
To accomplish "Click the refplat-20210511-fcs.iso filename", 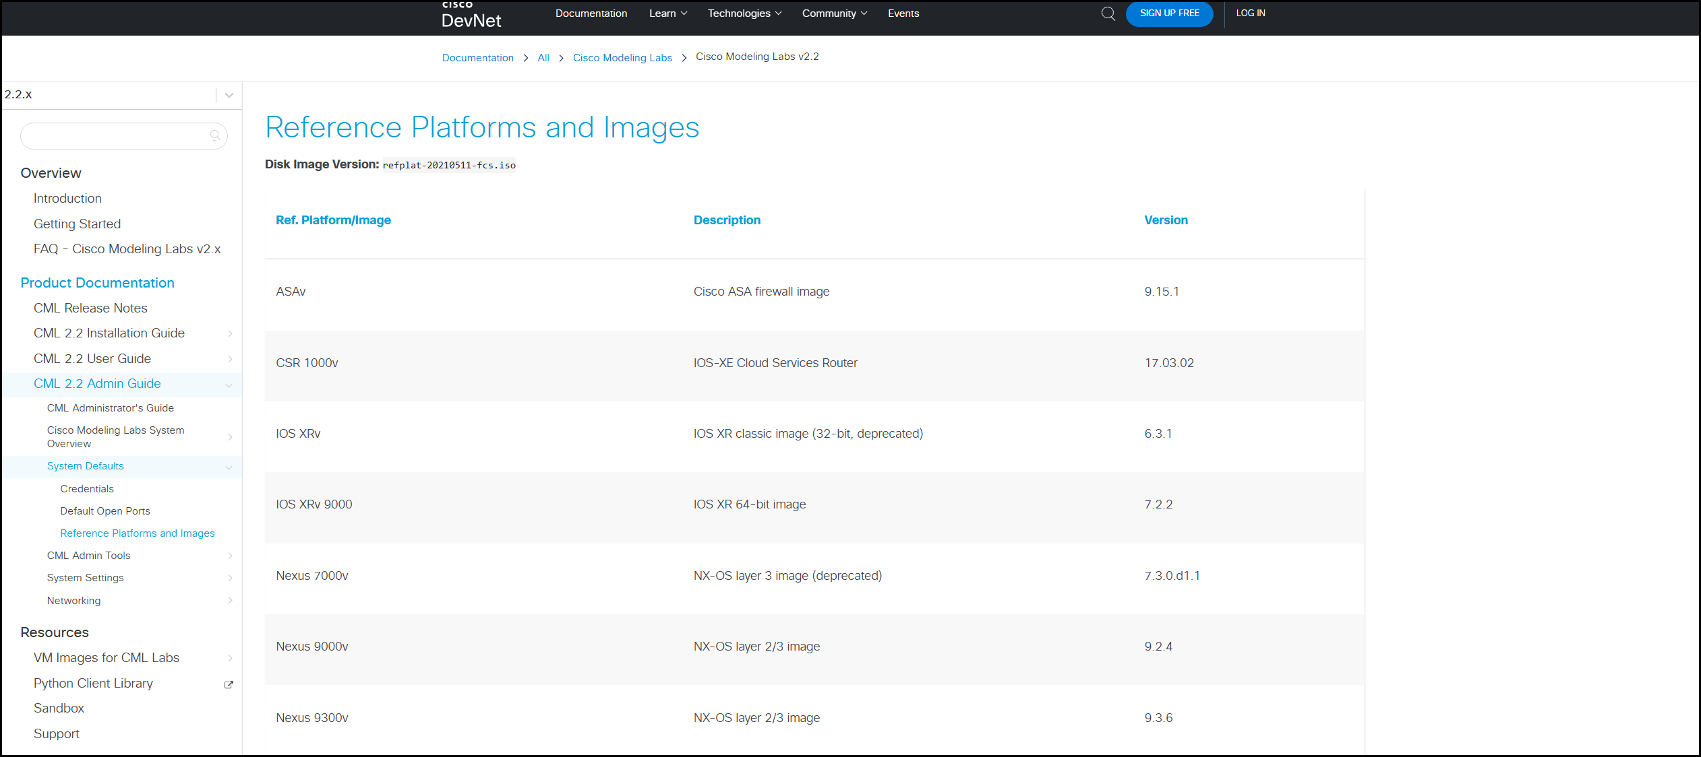I will (449, 166).
